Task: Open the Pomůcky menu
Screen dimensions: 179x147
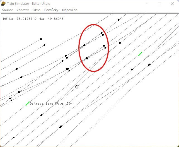Action: (51, 10)
